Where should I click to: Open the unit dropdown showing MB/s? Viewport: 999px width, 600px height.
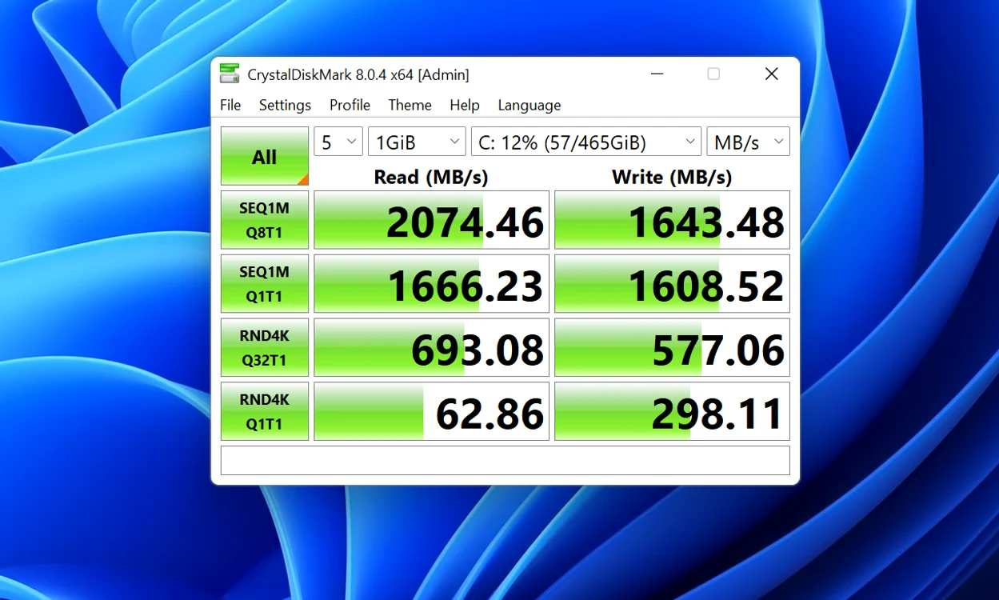click(x=748, y=142)
